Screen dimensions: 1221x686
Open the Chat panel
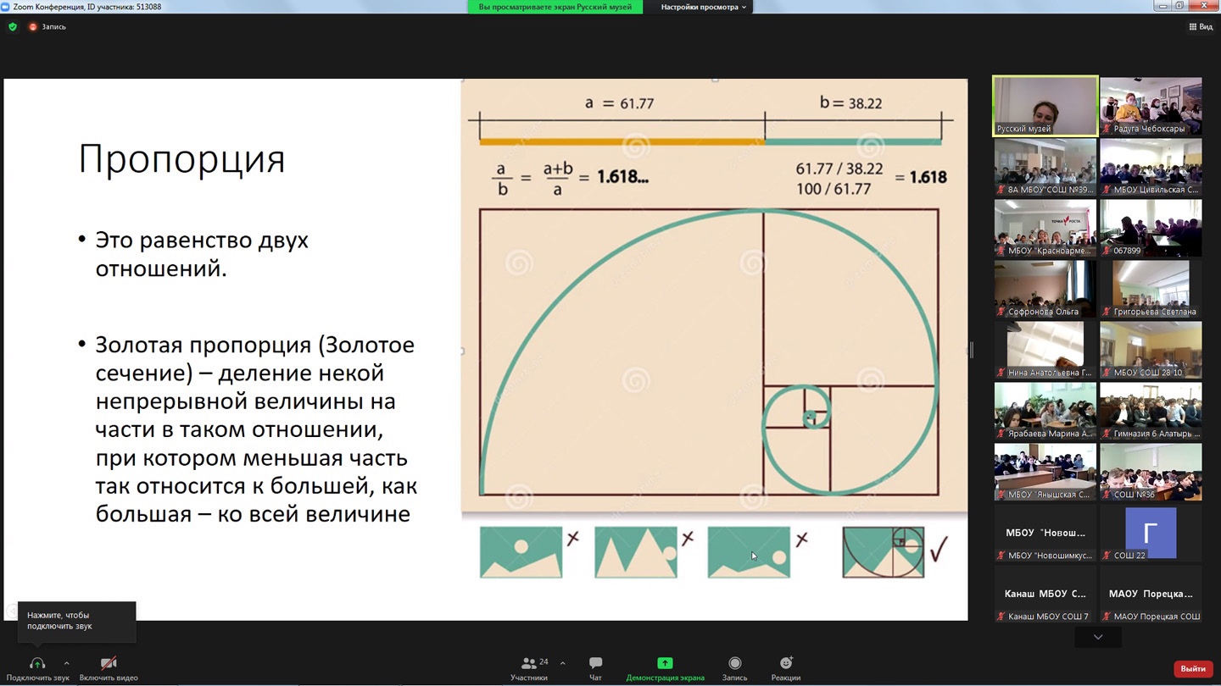595,667
